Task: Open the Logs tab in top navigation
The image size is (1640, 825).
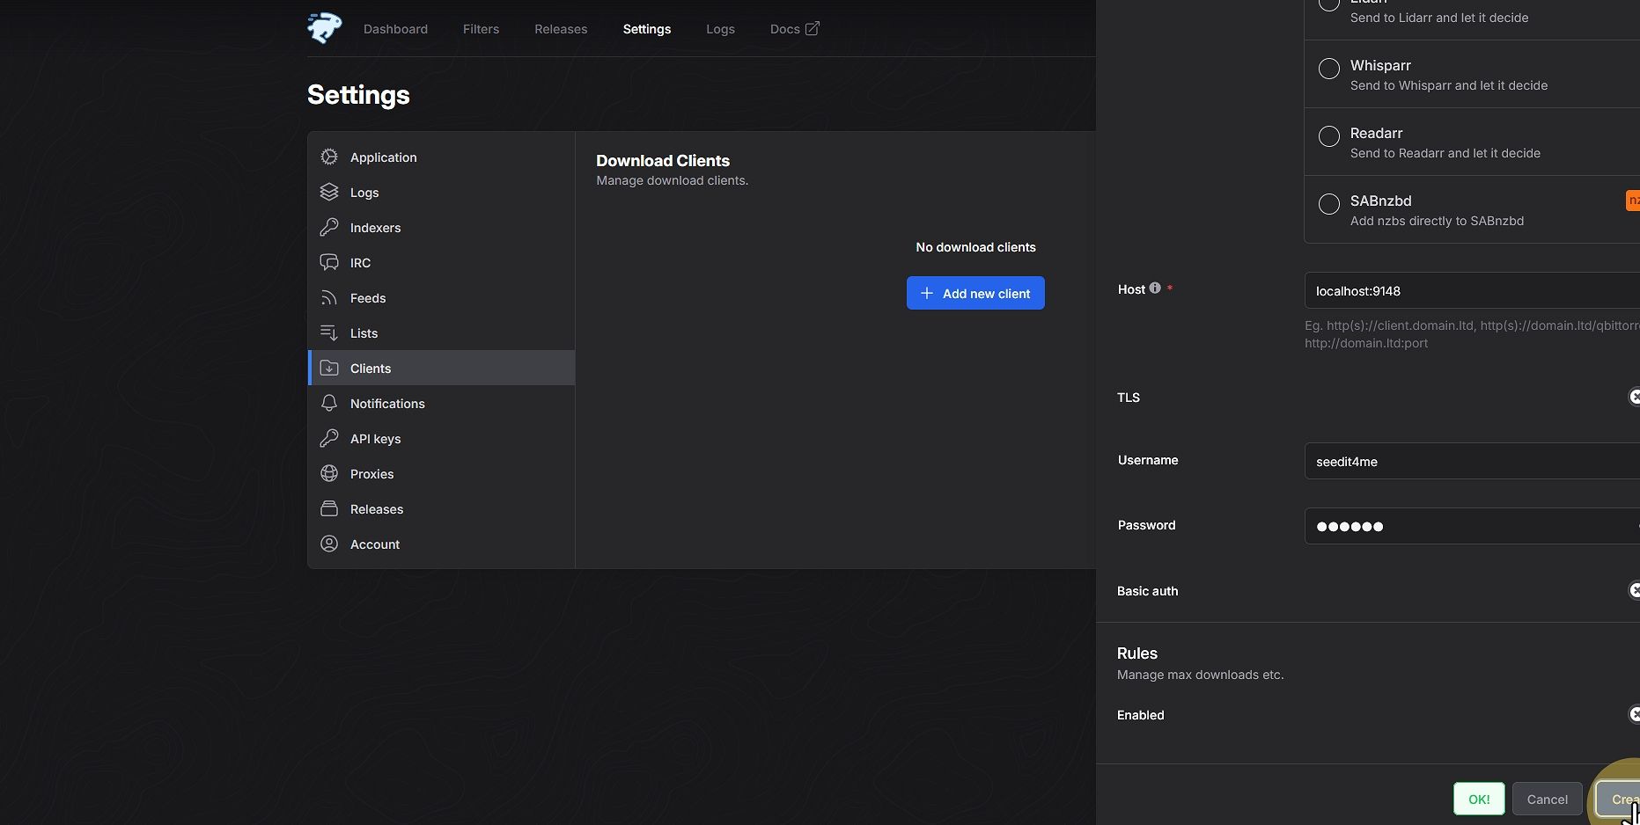Action: (x=720, y=29)
